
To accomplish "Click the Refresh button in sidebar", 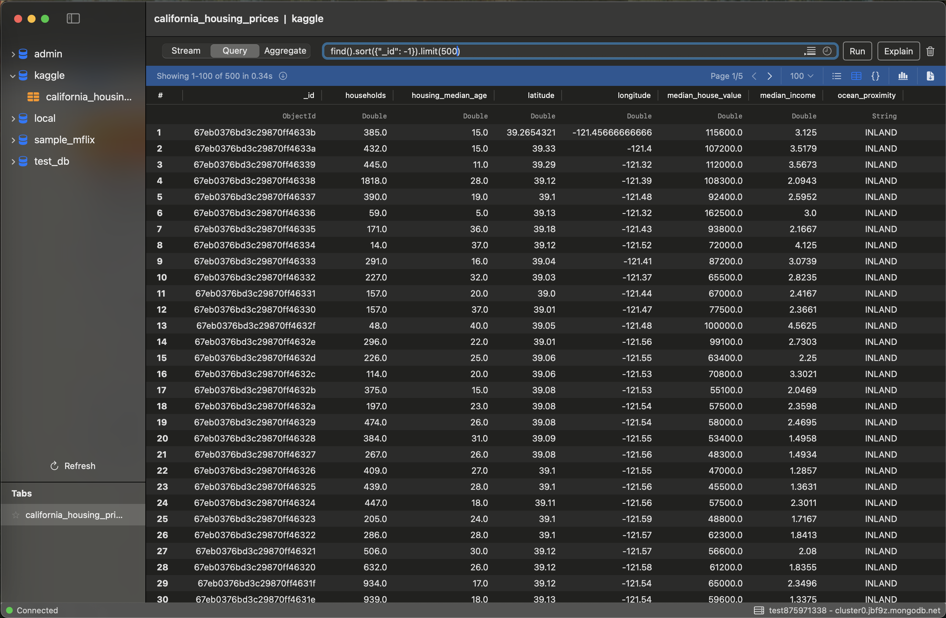I will click(73, 466).
